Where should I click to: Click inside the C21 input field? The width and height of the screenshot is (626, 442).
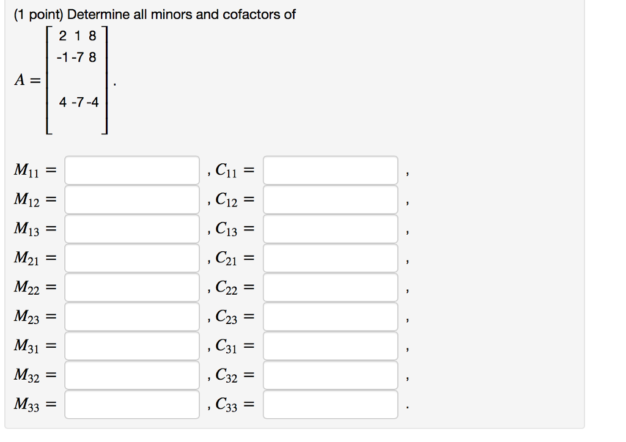click(331, 259)
